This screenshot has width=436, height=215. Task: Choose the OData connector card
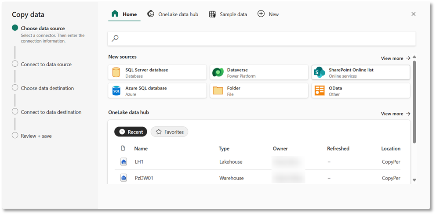pyautogui.click(x=361, y=90)
